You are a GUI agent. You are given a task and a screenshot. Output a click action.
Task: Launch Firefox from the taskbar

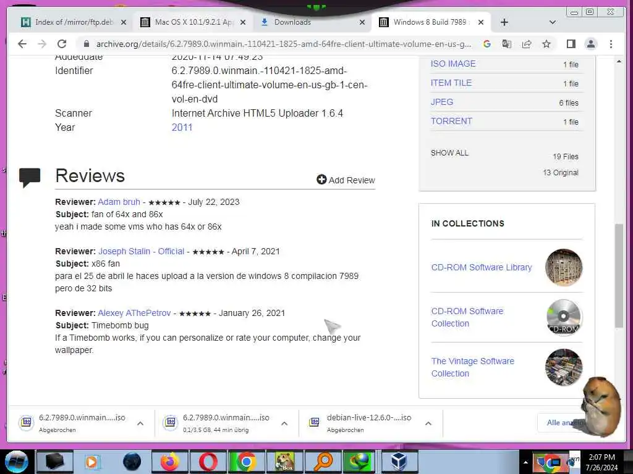[x=169, y=462]
